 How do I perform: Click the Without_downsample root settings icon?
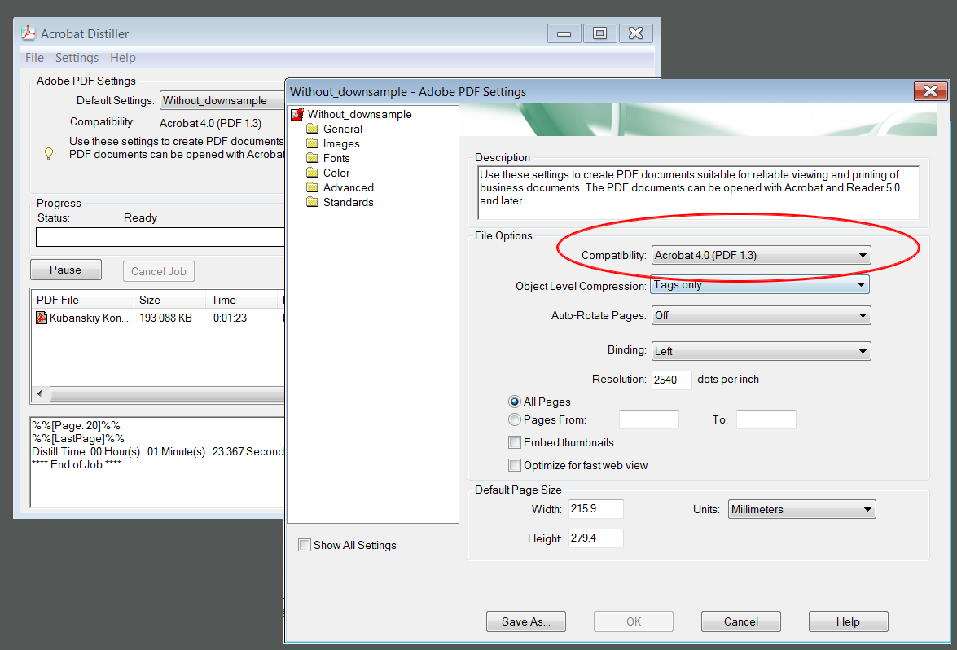click(x=297, y=114)
